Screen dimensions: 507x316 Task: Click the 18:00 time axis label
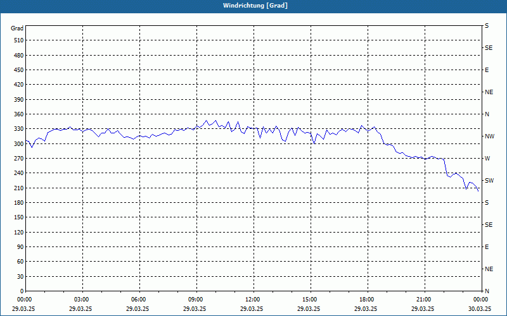point(366,300)
